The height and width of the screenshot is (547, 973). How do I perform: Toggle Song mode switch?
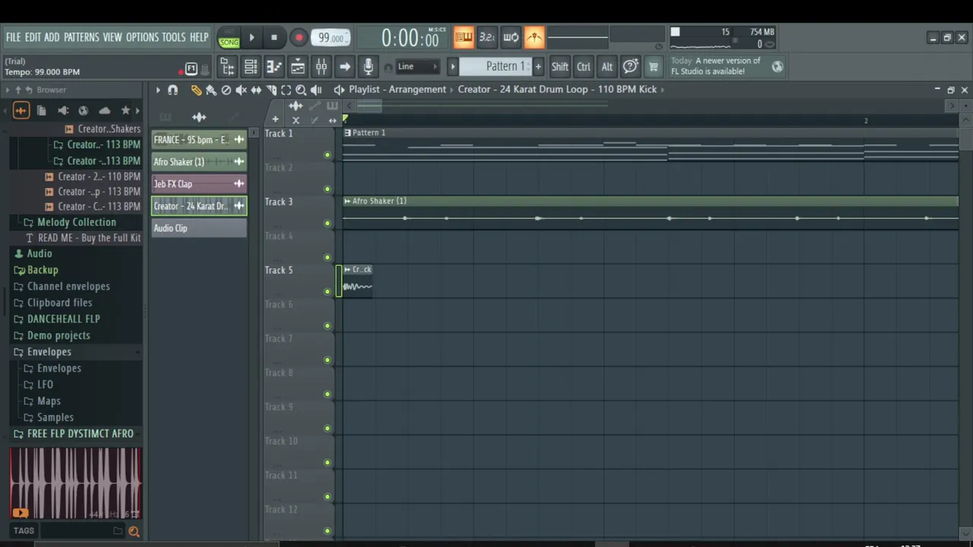[229, 38]
